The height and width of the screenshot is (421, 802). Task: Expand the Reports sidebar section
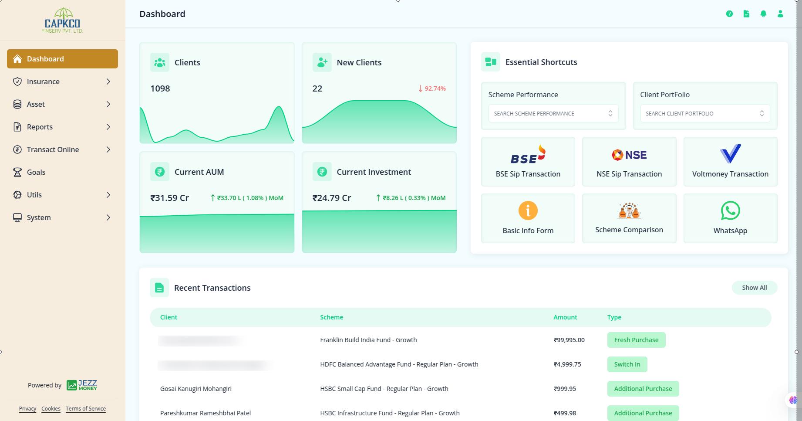point(62,127)
